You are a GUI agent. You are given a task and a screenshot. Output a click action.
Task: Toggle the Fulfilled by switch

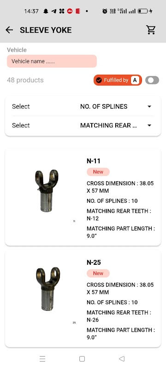coord(152,80)
